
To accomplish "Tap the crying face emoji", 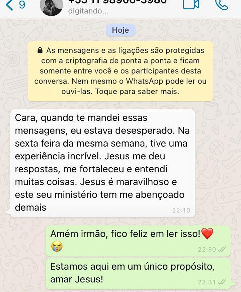I will coord(57,246).
